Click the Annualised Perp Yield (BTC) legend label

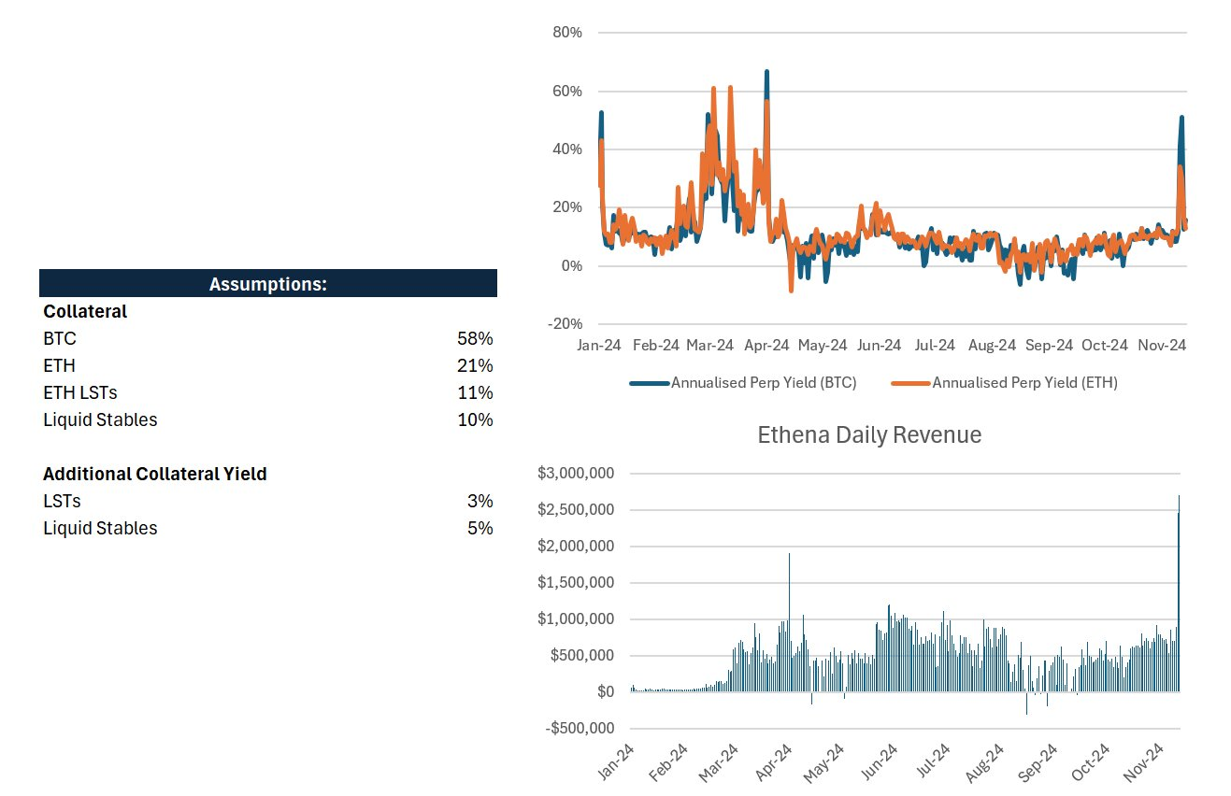(763, 382)
